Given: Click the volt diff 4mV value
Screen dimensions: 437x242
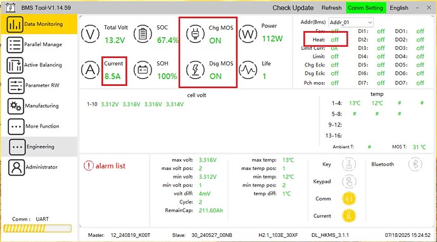Looking at the screenshot, I should [x=205, y=194].
